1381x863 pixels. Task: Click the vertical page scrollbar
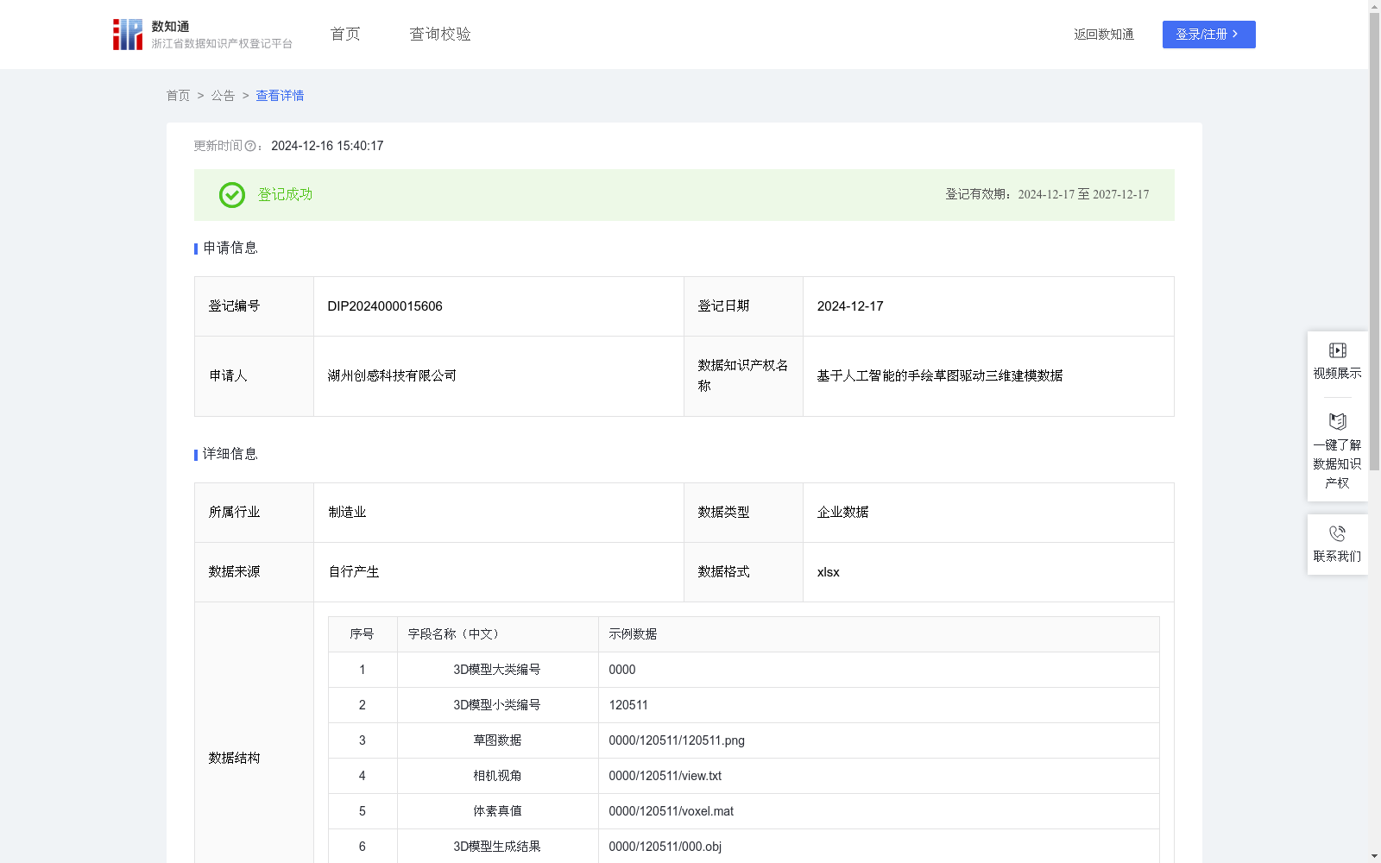tap(1374, 242)
